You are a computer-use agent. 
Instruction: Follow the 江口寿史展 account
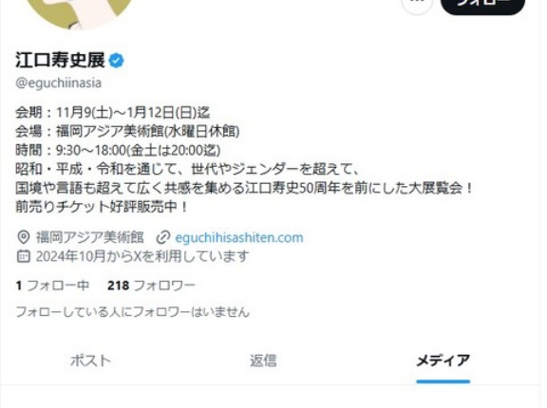pos(482,5)
